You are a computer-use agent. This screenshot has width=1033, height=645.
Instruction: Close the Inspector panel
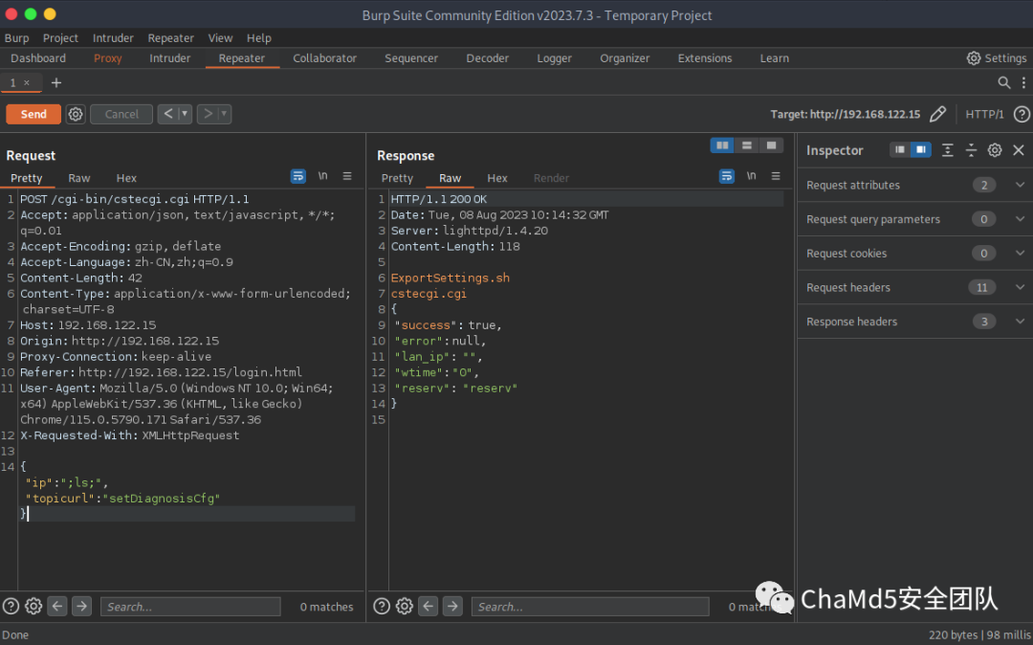point(1019,150)
